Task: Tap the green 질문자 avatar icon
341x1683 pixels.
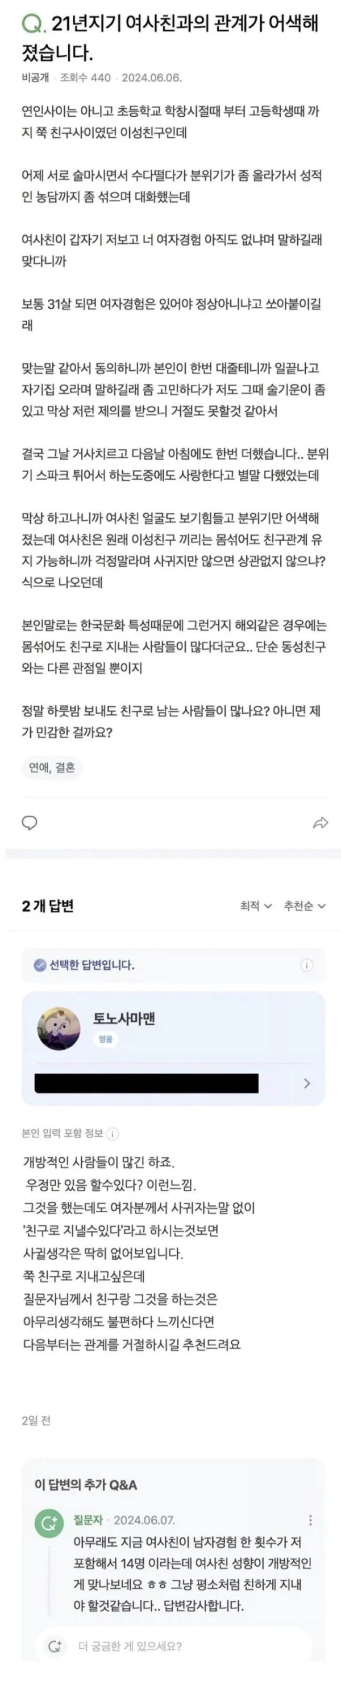Action: click(x=49, y=1524)
